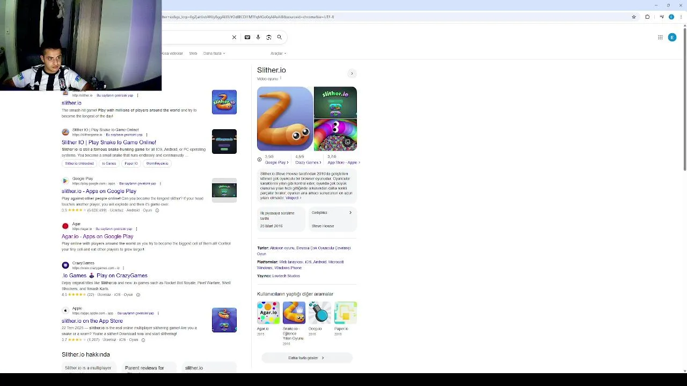
Task: Click the red Agar favicon
Action: [x=65, y=226]
